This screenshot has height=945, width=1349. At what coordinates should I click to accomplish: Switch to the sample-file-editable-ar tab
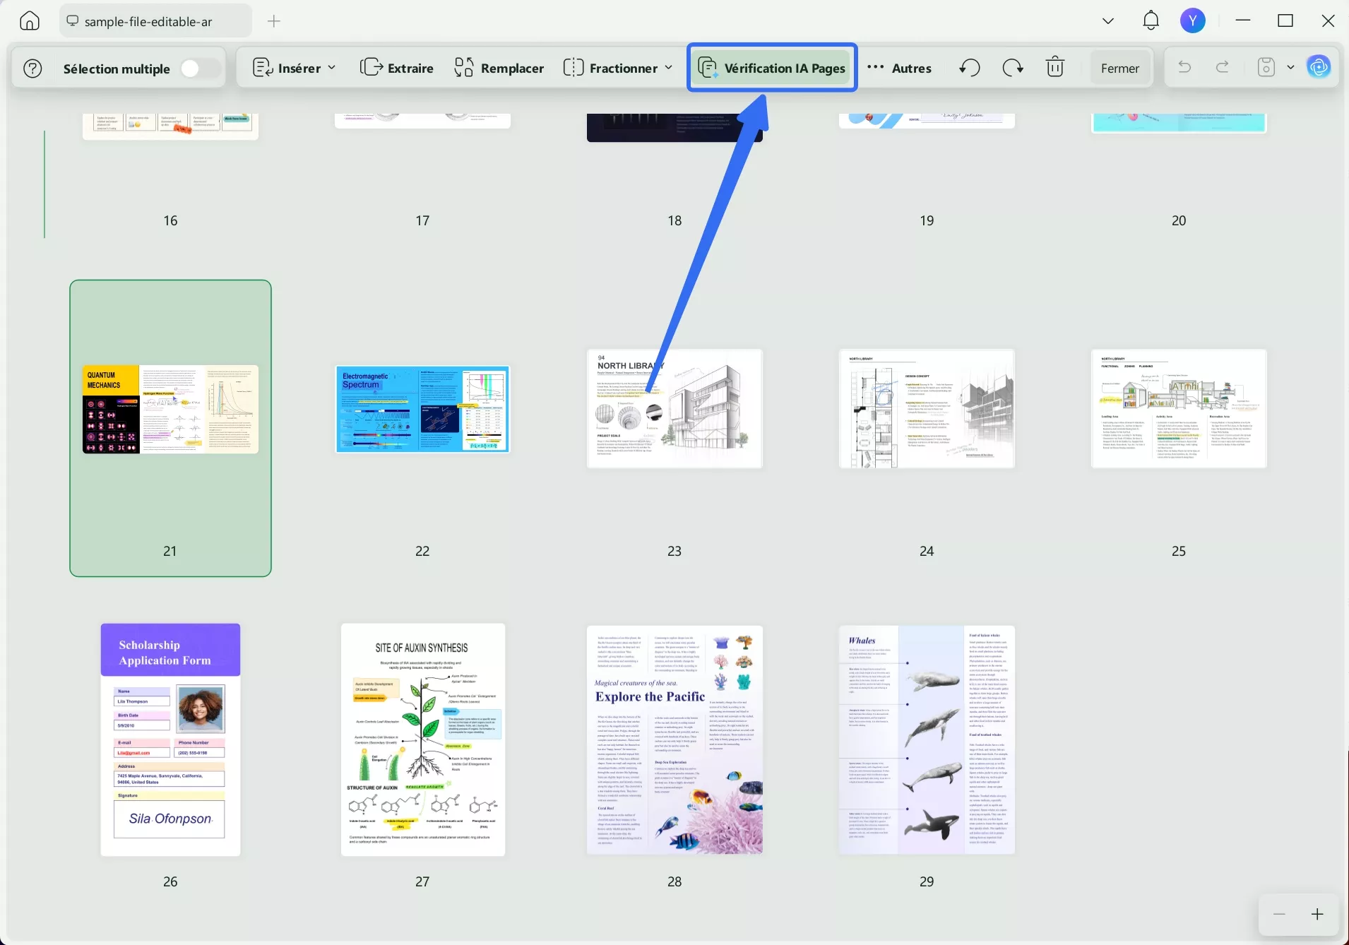coord(156,21)
